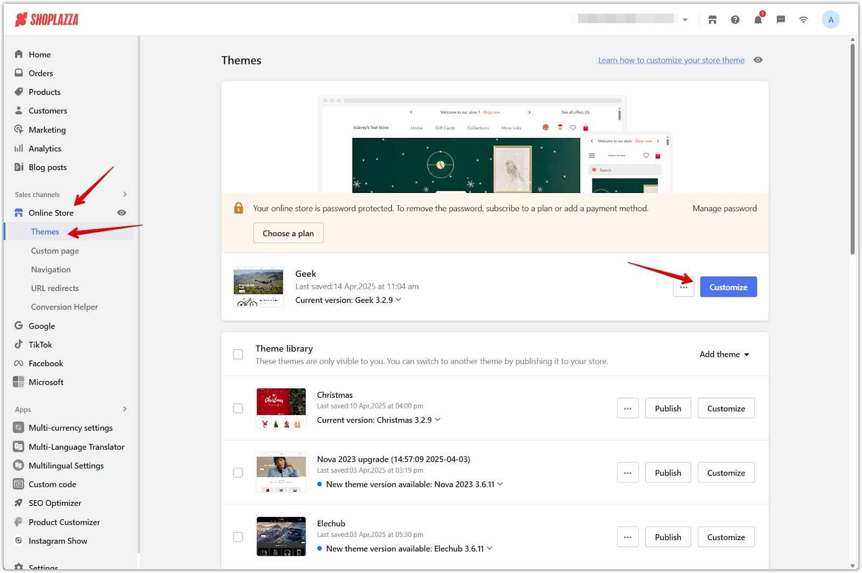Click the Geek theme thumbnail
This screenshot has width=862, height=573.
[x=259, y=287]
